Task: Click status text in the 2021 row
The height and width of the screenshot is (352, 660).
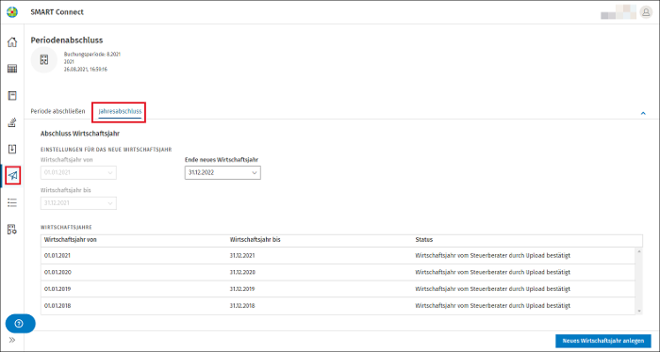Action: coord(492,255)
